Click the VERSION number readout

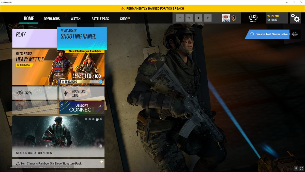click(x=63, y=168)
